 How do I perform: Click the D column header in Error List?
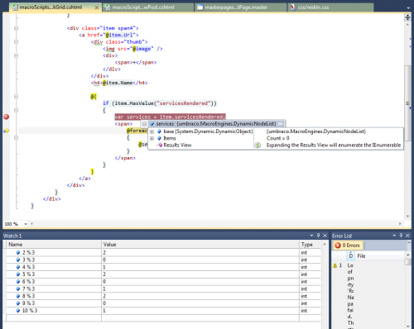350,255
